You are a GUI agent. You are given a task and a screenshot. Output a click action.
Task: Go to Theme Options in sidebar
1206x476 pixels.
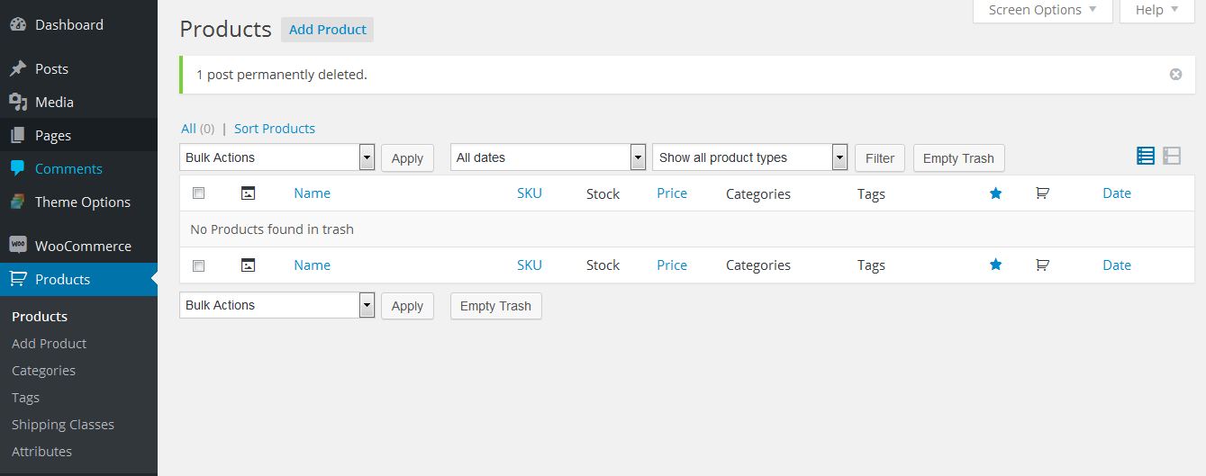[82, 202]
